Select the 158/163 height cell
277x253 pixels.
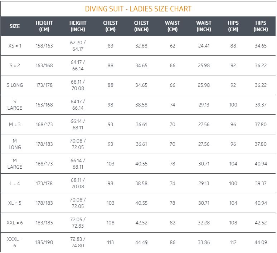(x=44, y=46)
